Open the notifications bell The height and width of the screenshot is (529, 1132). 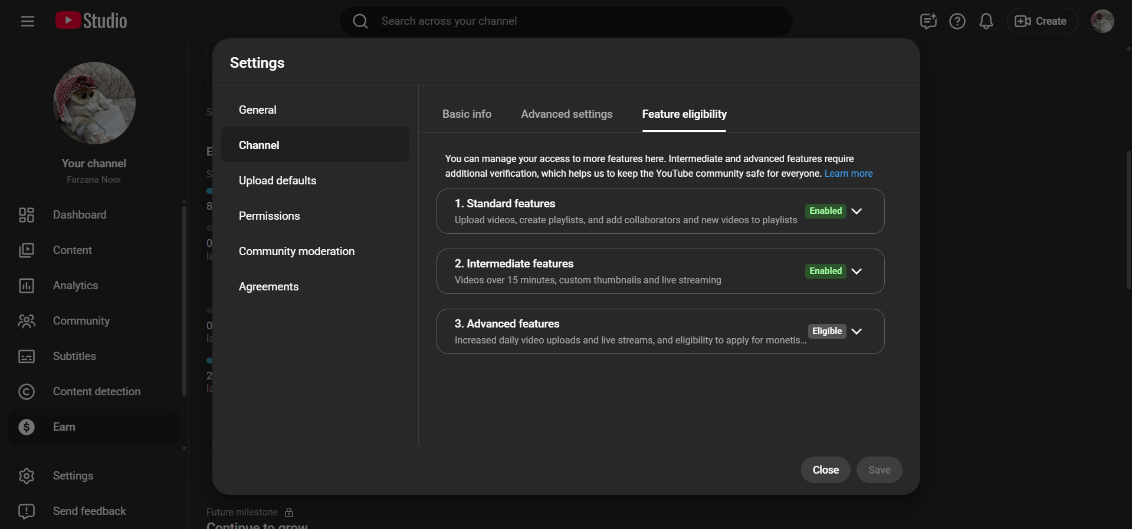point(986,21)
